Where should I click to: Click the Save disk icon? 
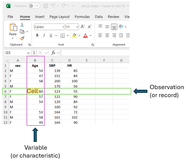coord(46,6)
